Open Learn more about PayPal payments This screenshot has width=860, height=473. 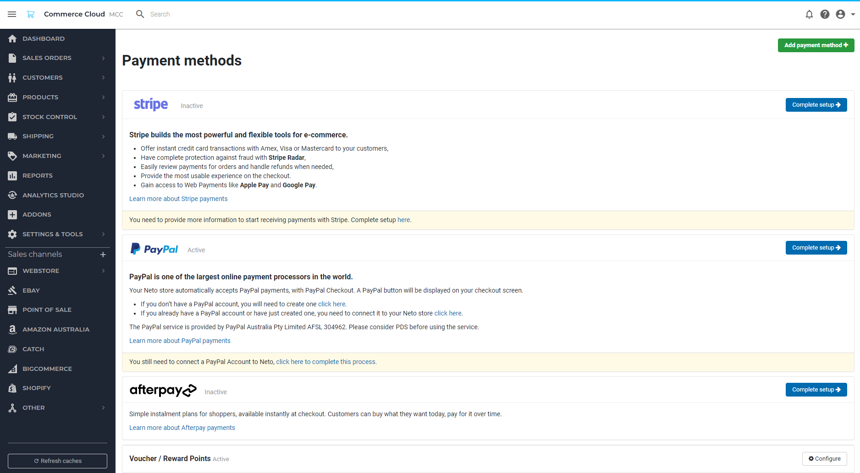click(180, 341)
